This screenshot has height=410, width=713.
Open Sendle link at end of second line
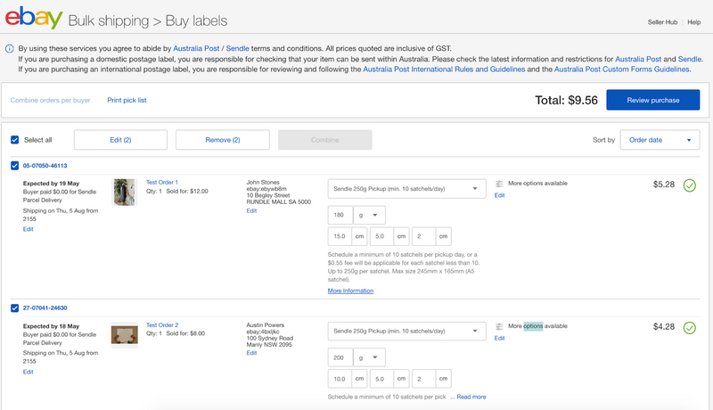(x=689, y=59)
